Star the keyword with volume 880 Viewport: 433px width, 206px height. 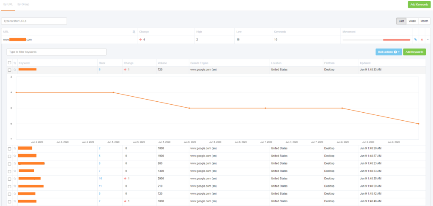15,163
